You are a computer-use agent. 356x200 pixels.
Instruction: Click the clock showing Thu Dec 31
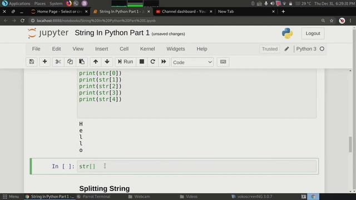[x=334, y=3]
